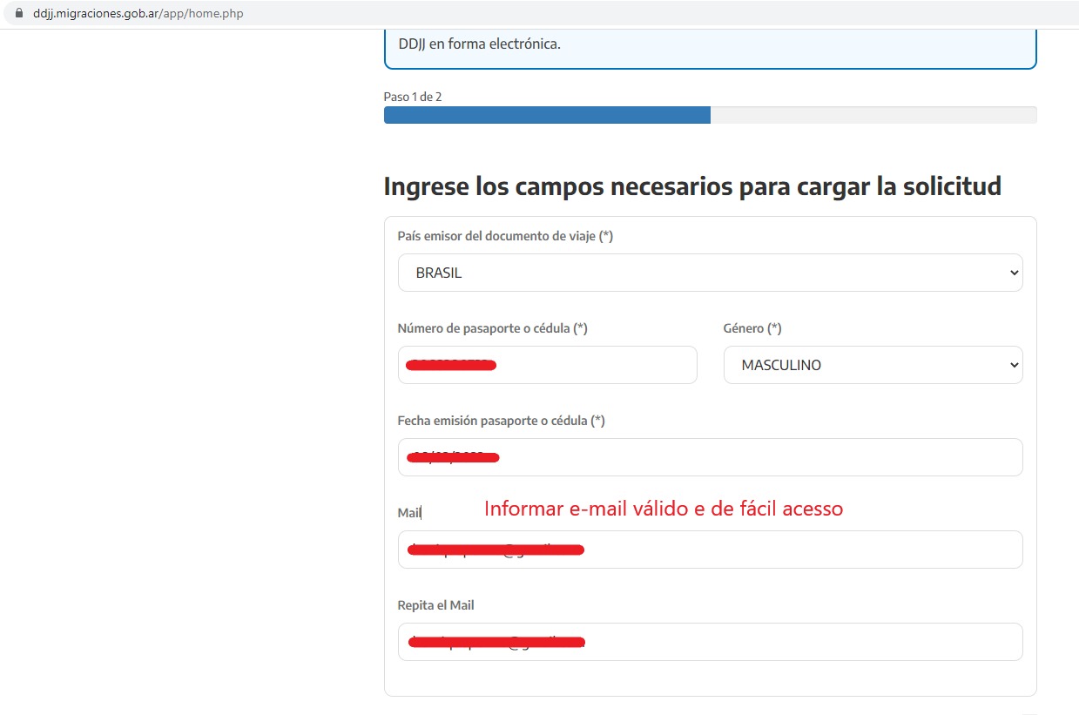The width and height of the screenshot is (1079, 715).
Task: Focus the Fecha emisión pasaporte o cédula field
Action: pos(710,457)
